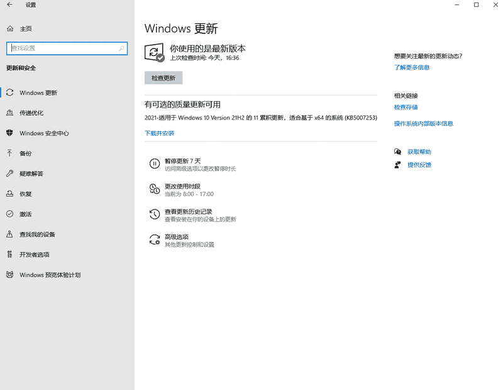503x390 pixels.
Task: Click the 你使用的是最新版本 status text
Action: point(207,48)
